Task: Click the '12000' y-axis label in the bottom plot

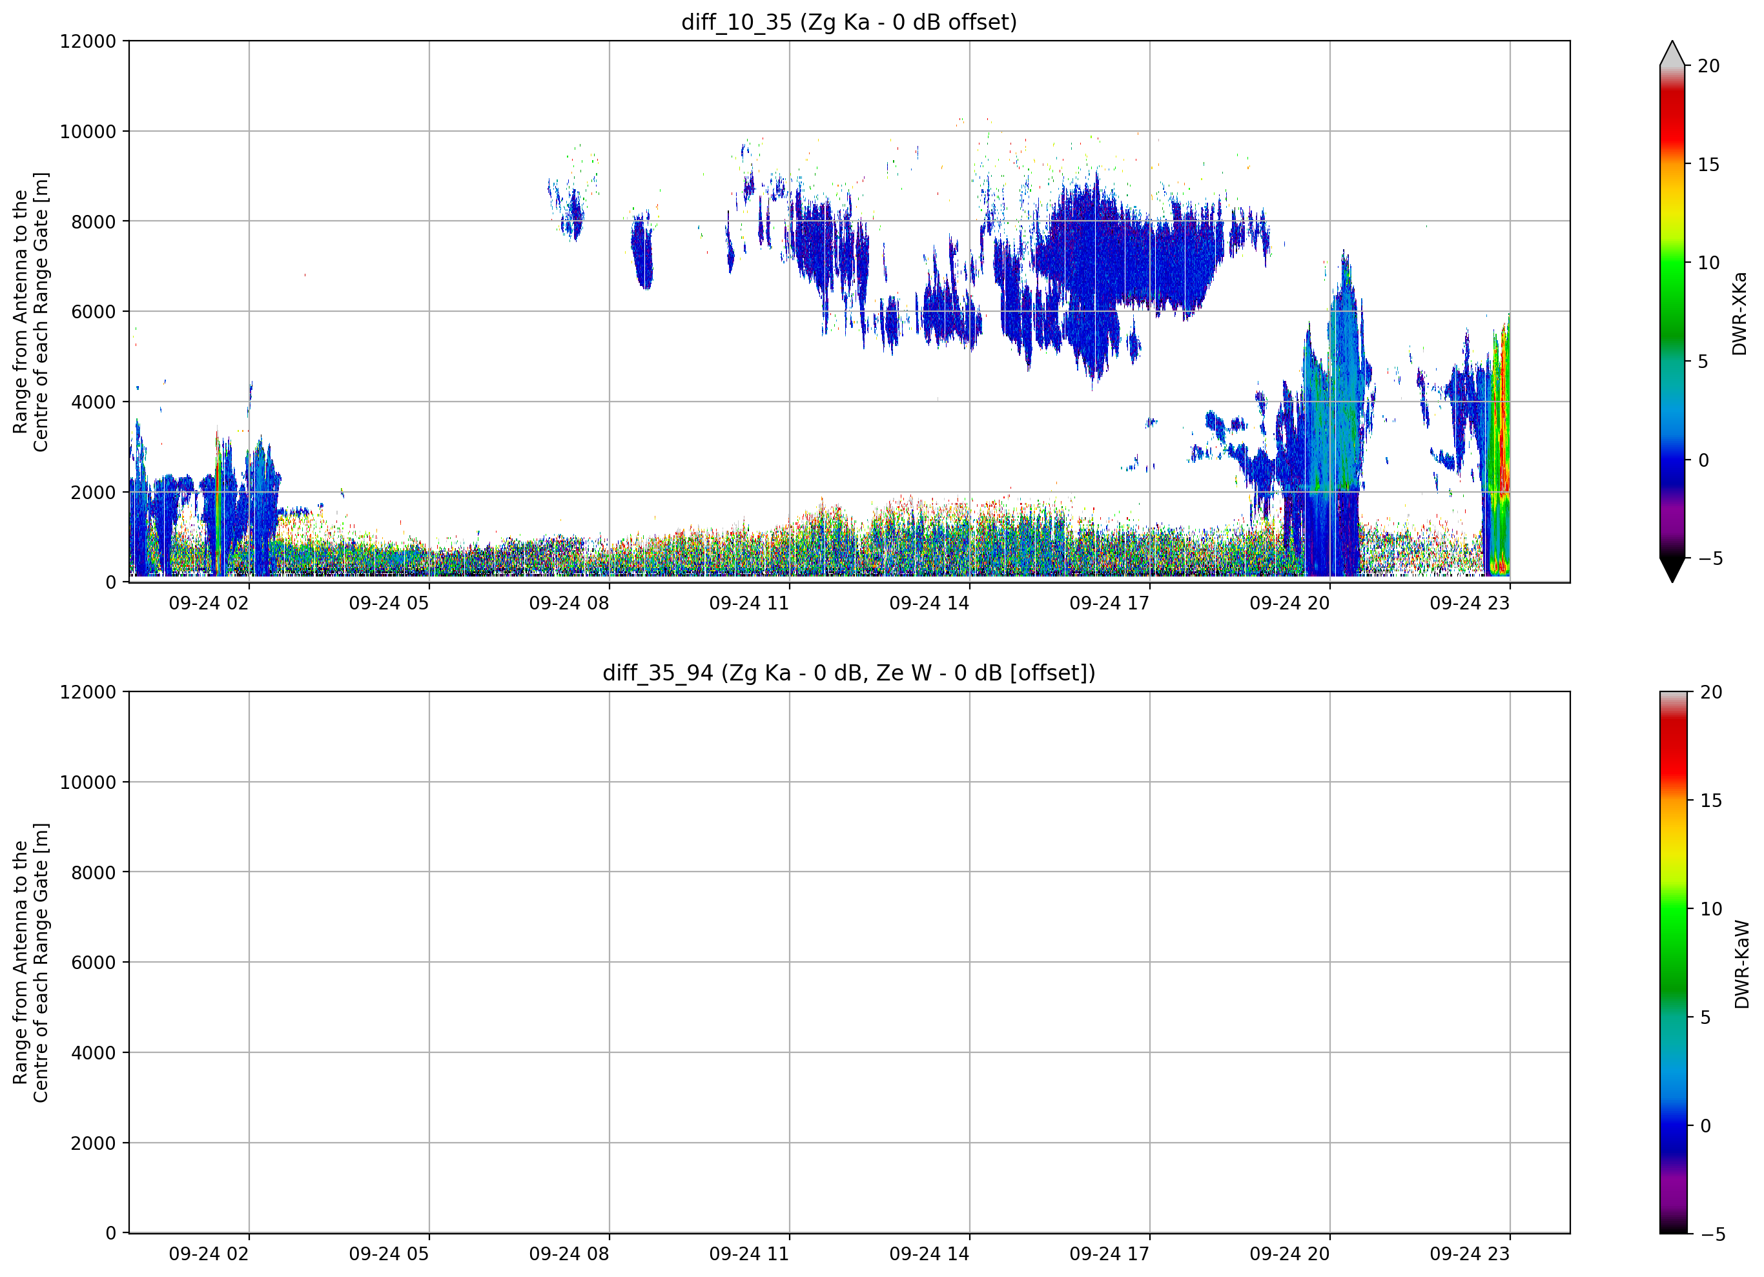Action: (x=88, y=692)
